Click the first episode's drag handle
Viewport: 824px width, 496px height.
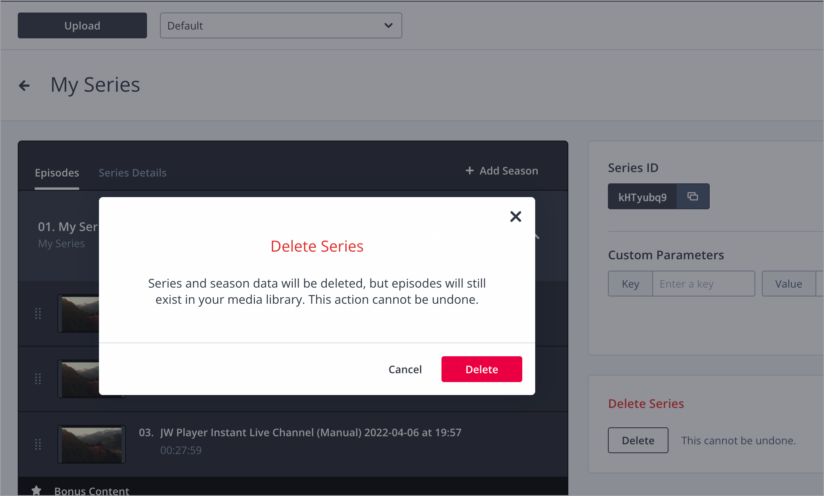38,313
